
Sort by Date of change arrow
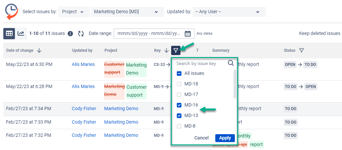[x=39, y=50]
